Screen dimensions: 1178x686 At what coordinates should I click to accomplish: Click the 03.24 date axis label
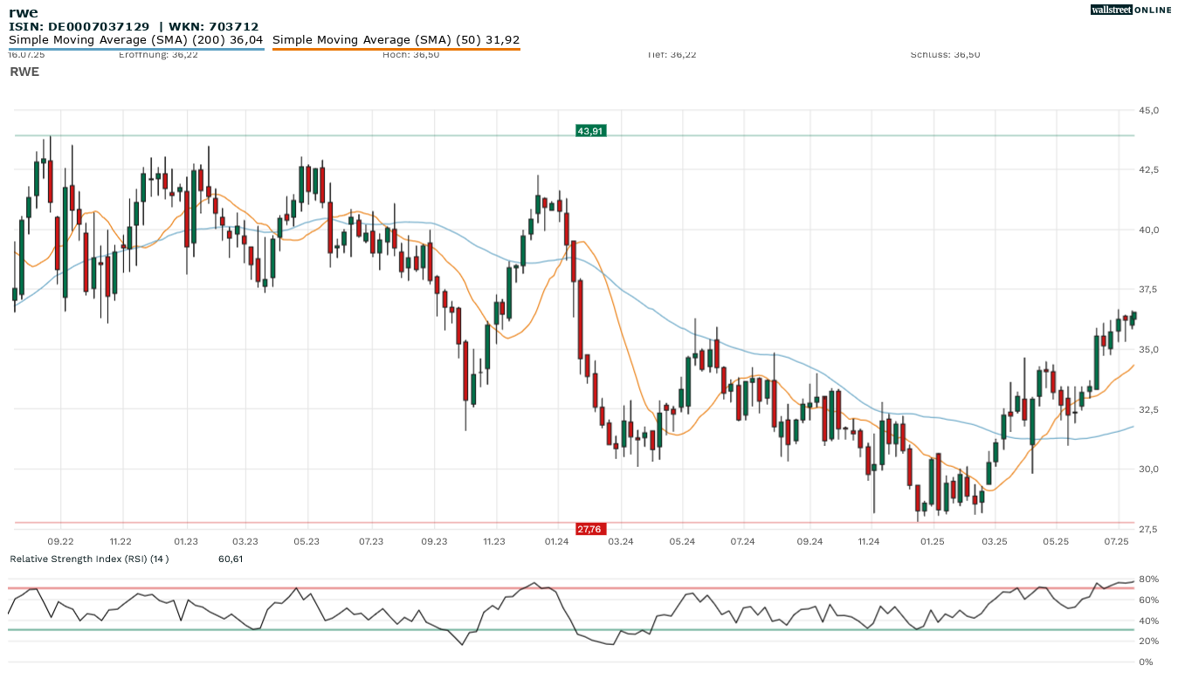point(620,542)
